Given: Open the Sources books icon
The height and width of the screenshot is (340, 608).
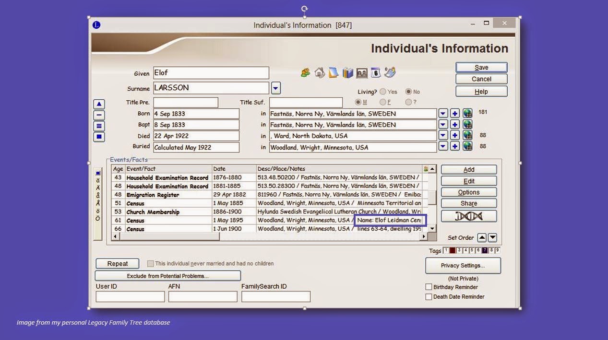Looking at the screenshot, I should tap(347, 73).
